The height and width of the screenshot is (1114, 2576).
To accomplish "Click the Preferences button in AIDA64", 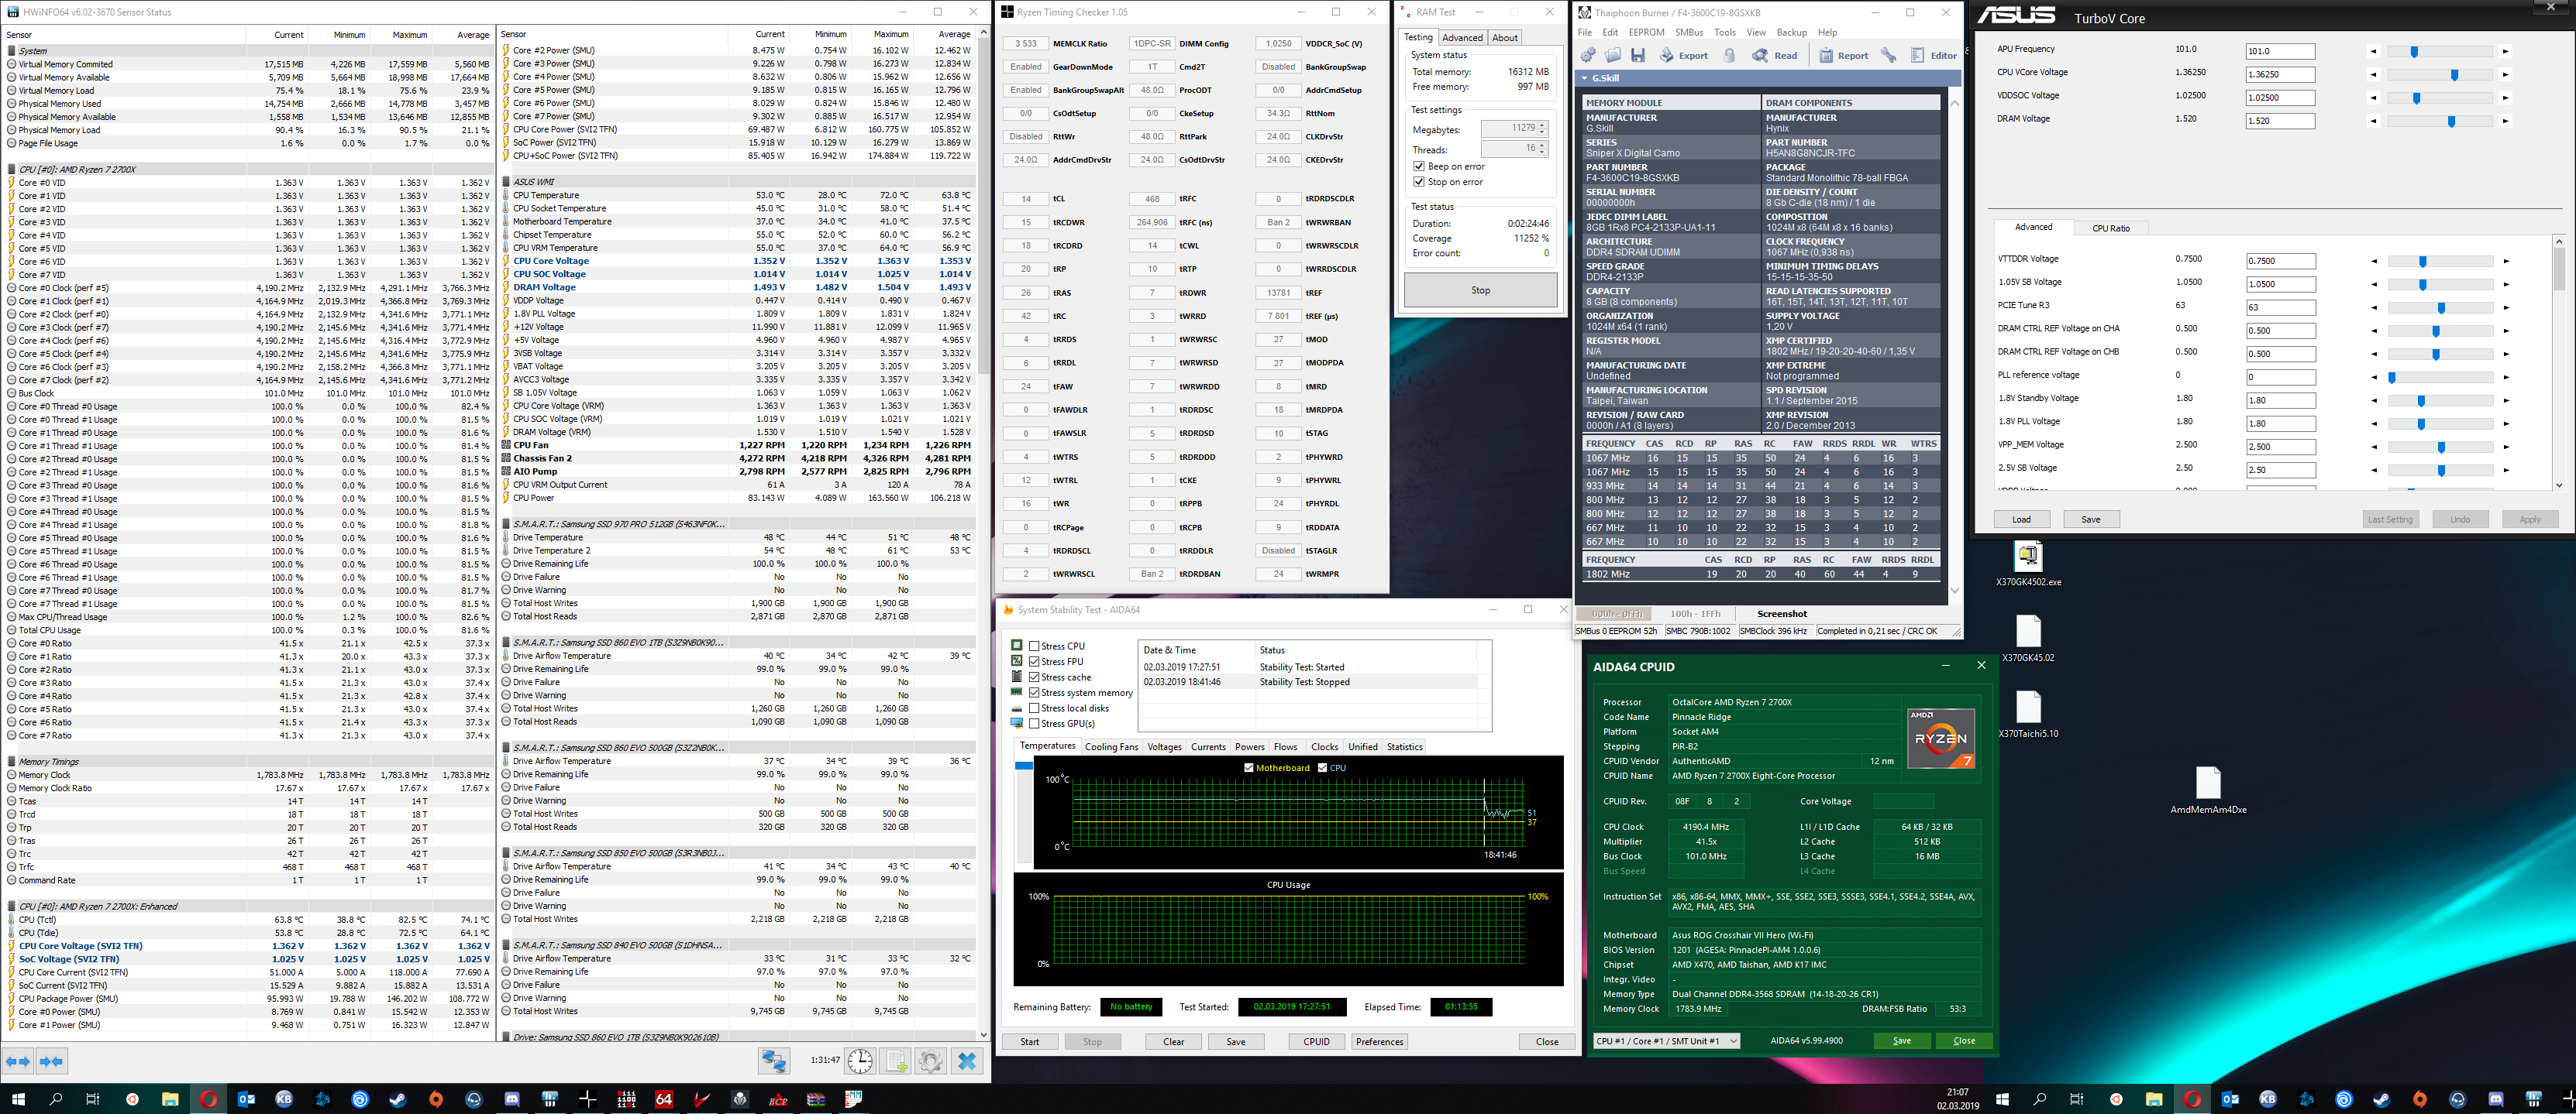I will [1379, 1041].
